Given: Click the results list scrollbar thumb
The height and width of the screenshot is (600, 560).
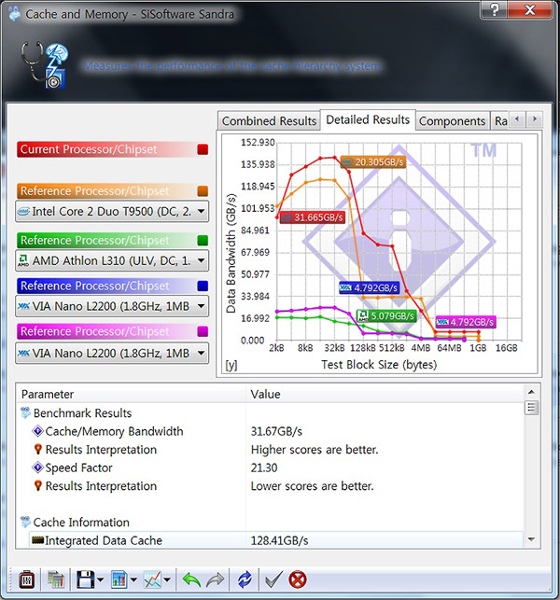Looking at the screenshot, I should [531, 407].
